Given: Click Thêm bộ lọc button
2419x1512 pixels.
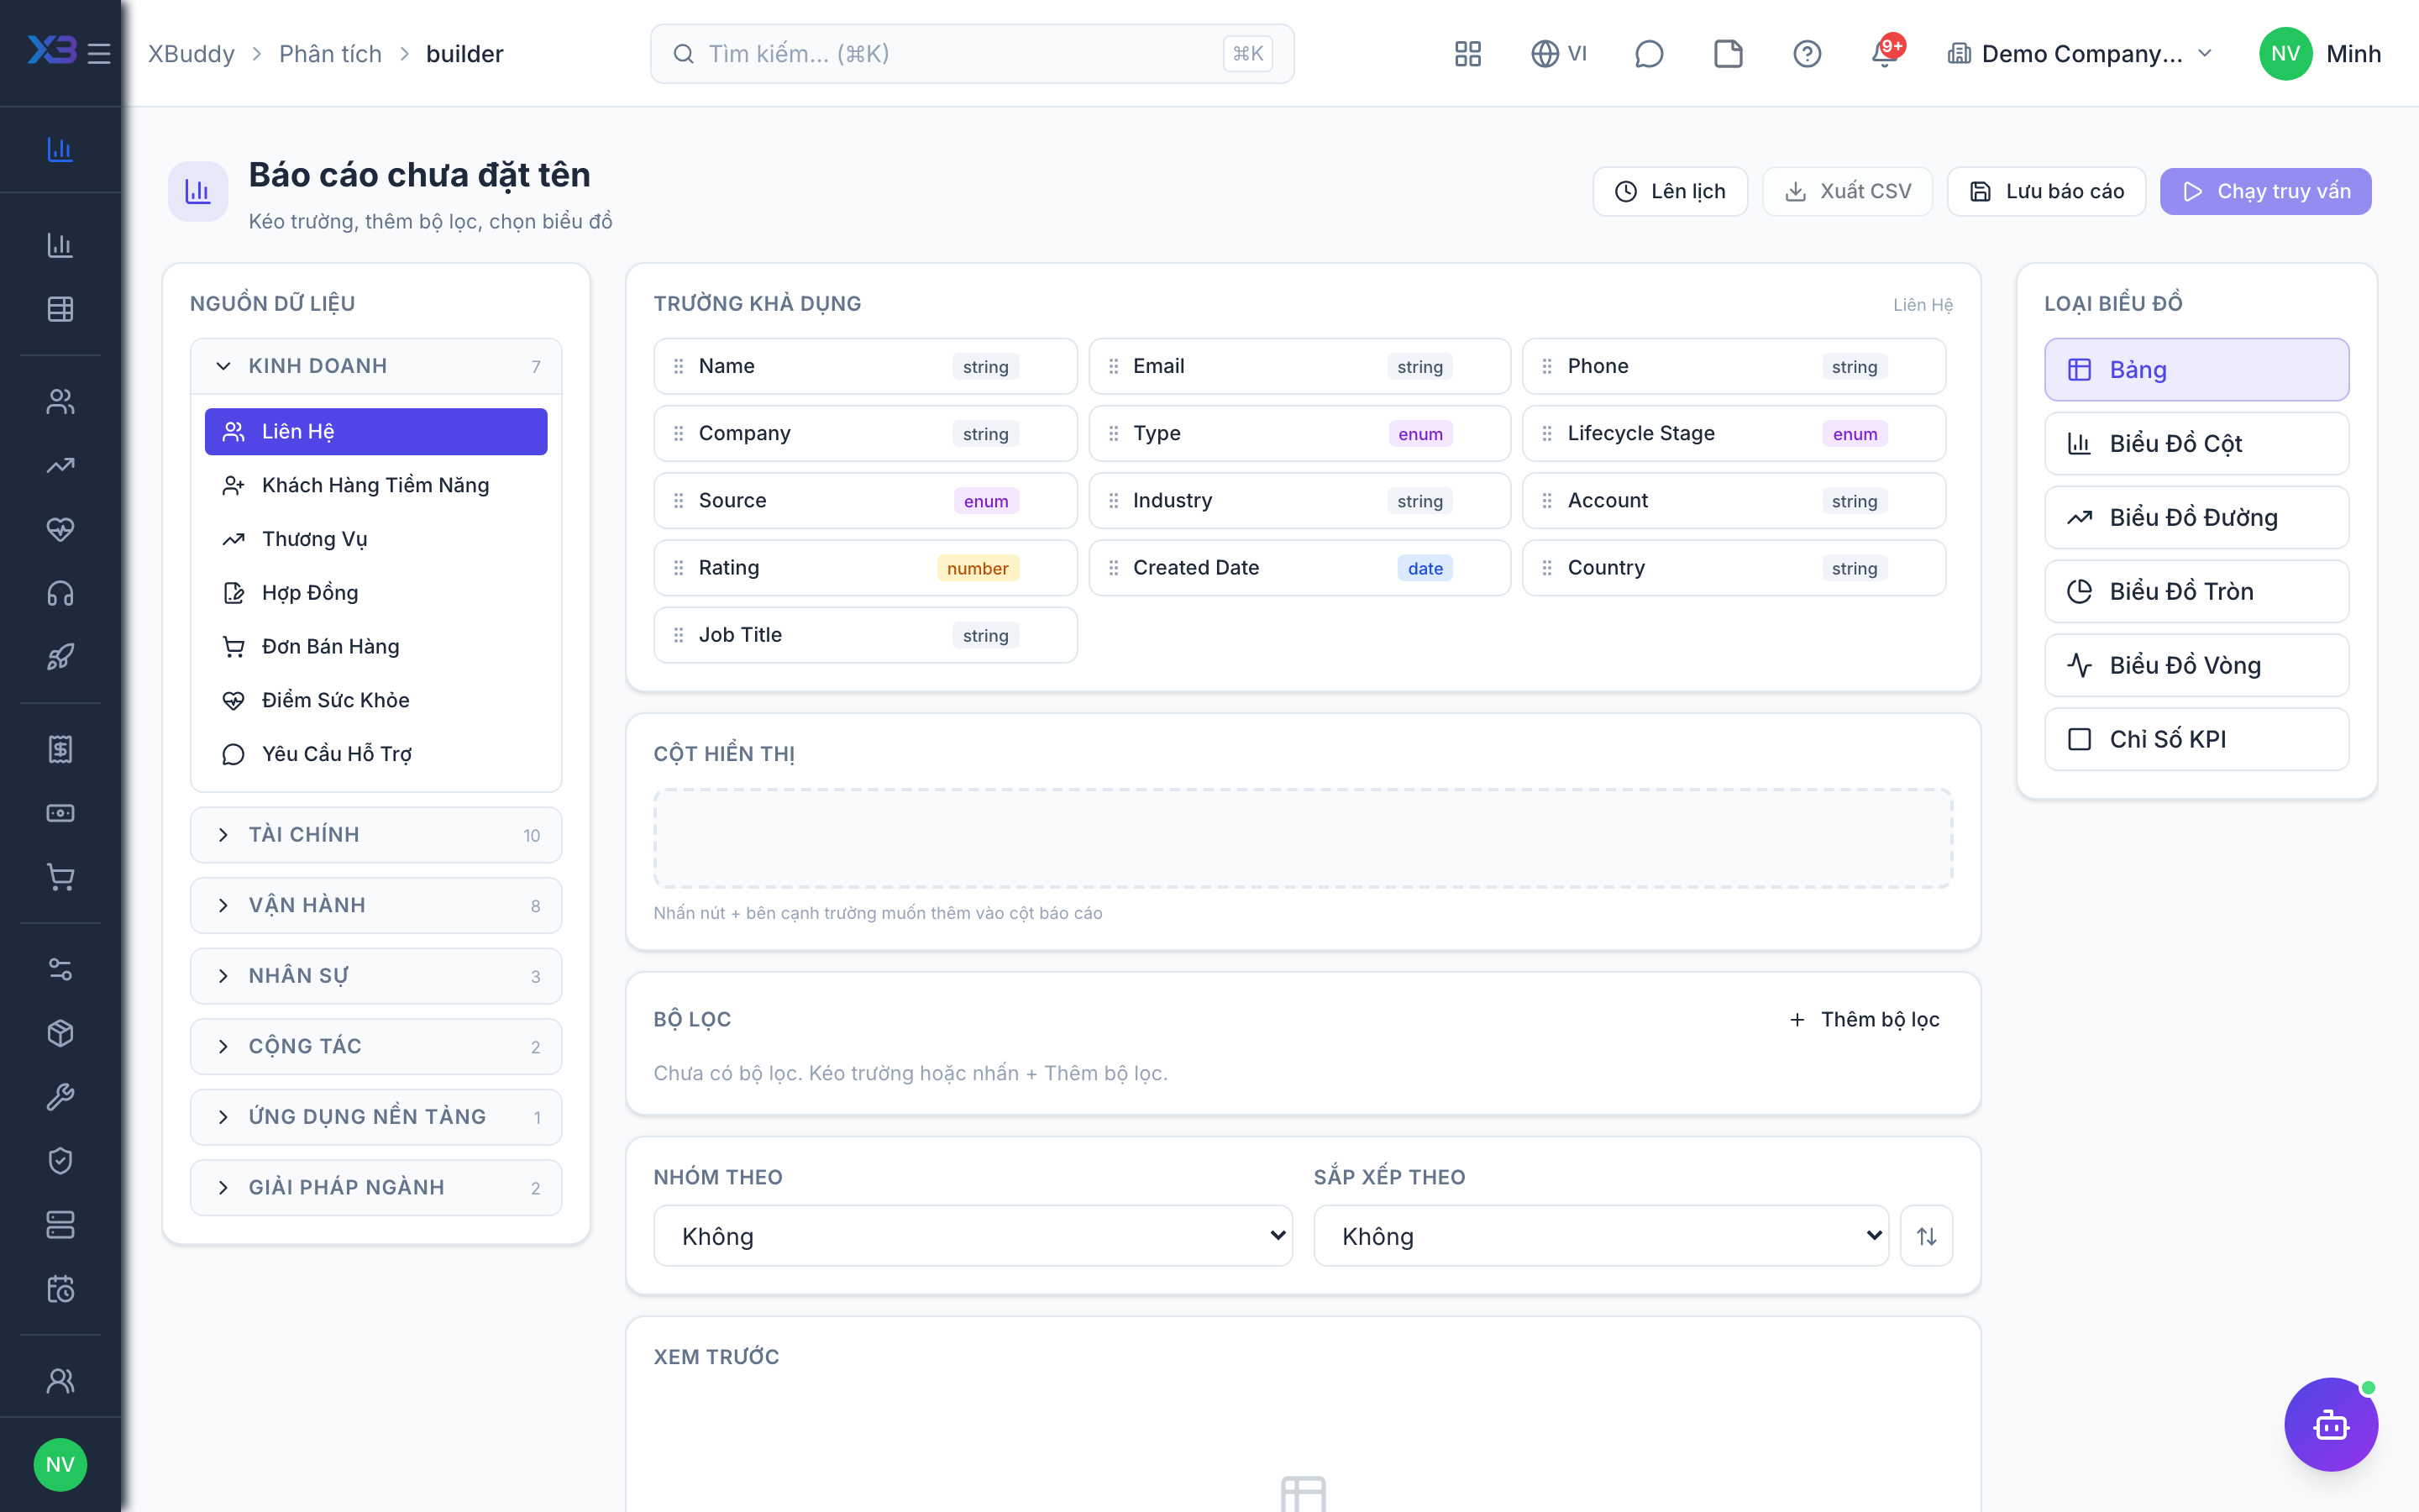Looking at the screenshot, I should [x=1865, y=1019].
